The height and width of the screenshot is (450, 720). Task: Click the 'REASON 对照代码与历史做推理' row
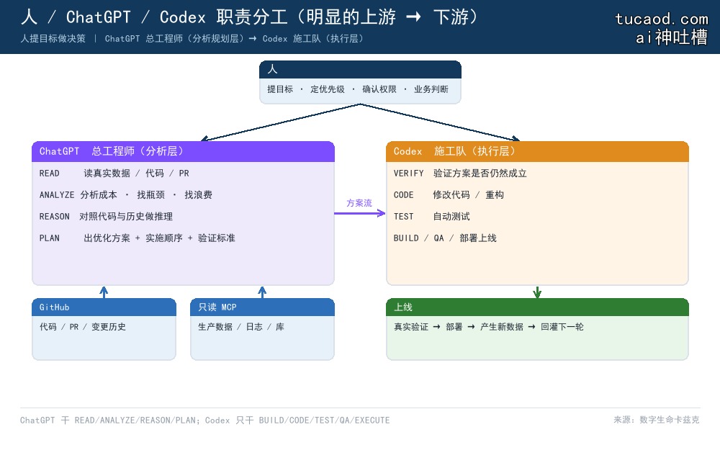(106, 216)
